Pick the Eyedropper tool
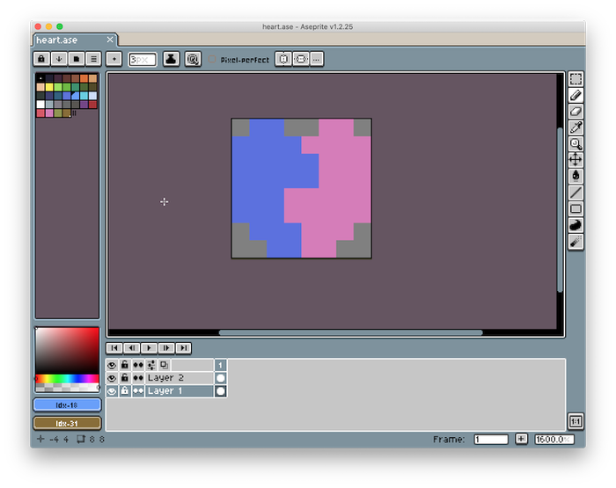The width and height of the screenshot is (616, 488). click(576, 127)
